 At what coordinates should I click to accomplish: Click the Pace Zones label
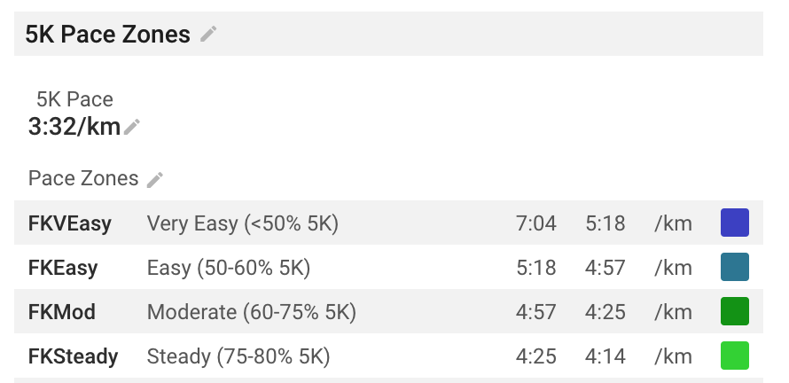(83, 178)
